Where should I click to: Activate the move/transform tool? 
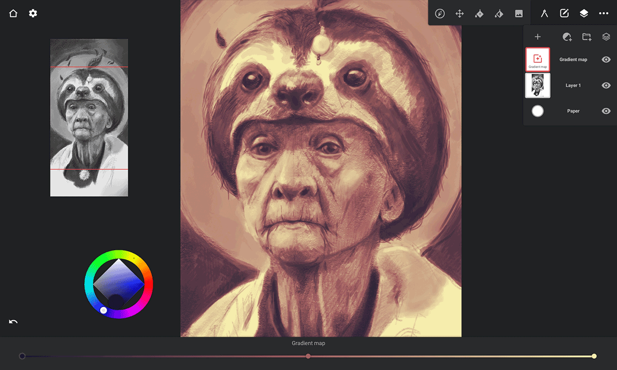[460, 13]
